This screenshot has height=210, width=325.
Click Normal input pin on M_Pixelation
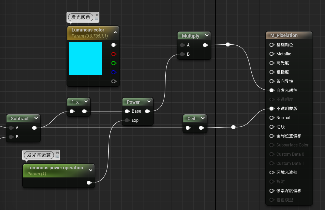pos(272,118)
